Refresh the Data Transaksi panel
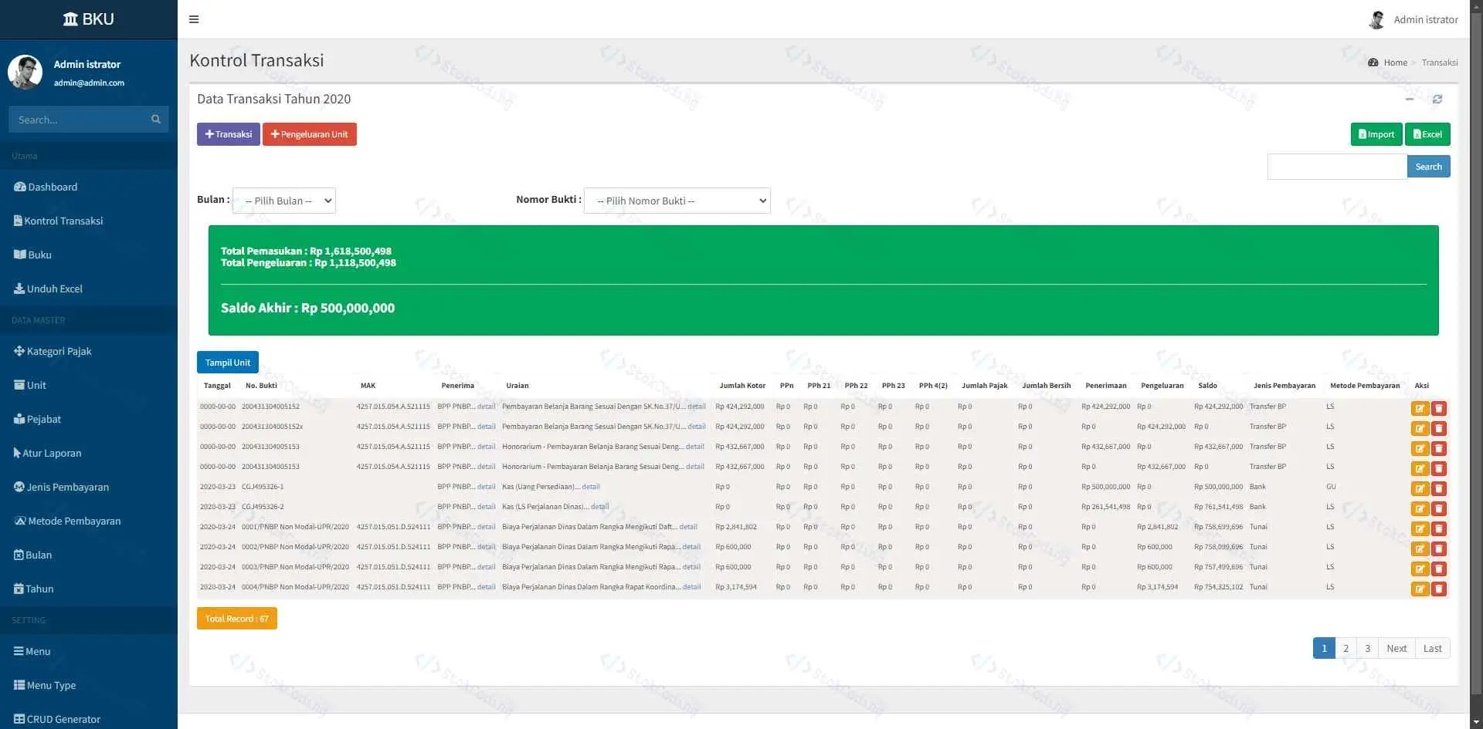 click(x=1437, y=99)
